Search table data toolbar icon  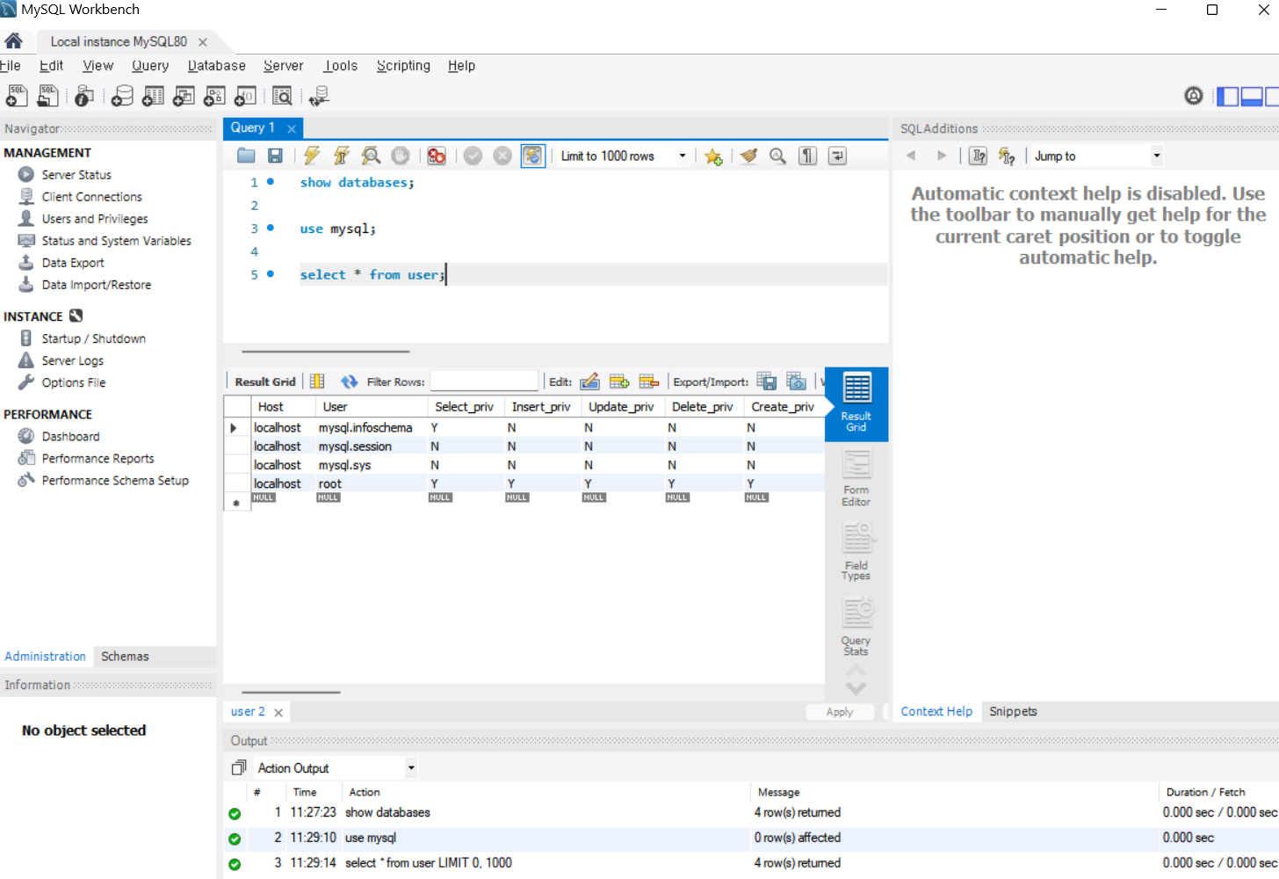point(282,96)
